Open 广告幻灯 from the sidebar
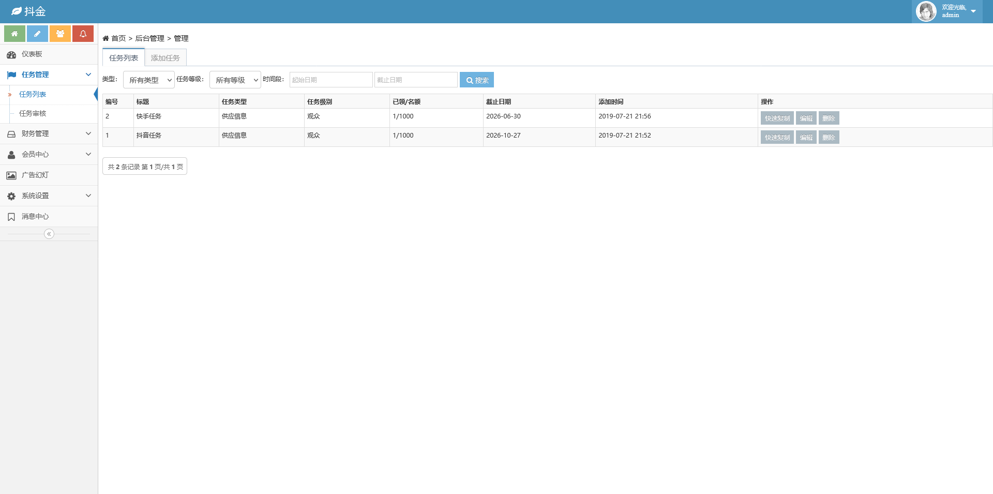This screenshot has width=993, height=494. click(35, 175)
